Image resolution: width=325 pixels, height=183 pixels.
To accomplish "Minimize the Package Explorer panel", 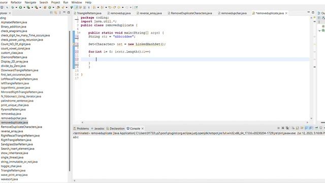I will (64, 12).
